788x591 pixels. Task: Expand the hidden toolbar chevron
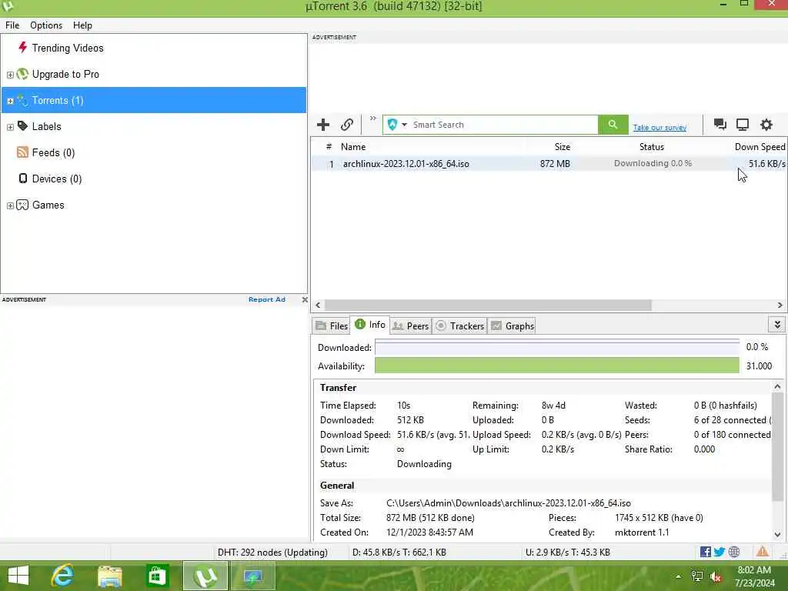pyautogui.click(x=373, y=118)
